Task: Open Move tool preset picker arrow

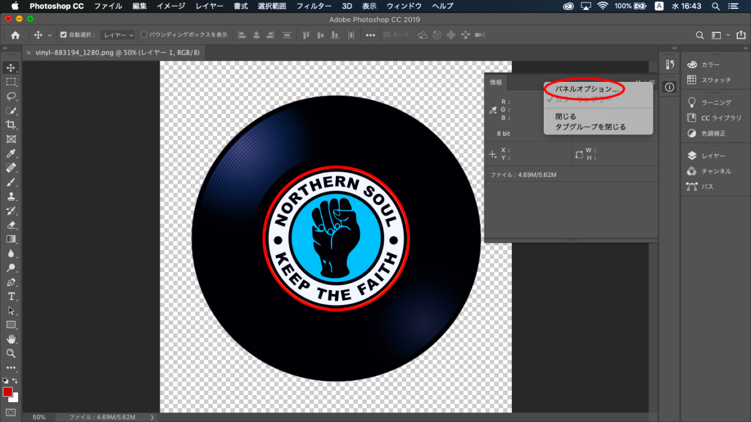Action: [x=50, y=35]
